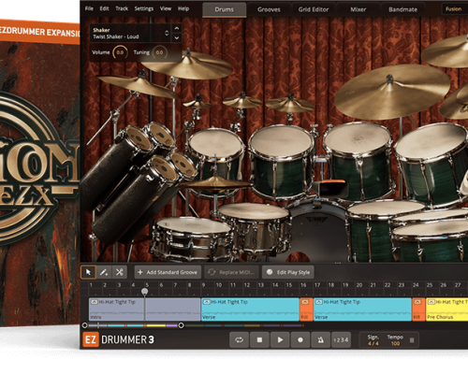
Task: Switch to the Bandmate tab
Action: click(402, 9)
